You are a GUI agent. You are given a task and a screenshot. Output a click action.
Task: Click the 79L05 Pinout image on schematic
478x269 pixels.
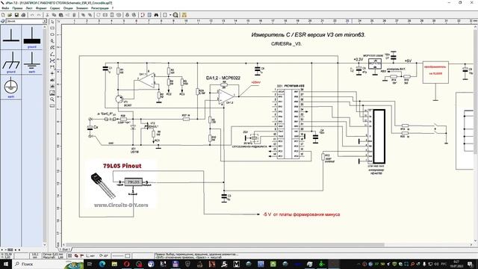(121, 185)
